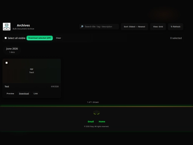The height and width of the screenshot is (145, 193).
Task: Click the 1 of 1 shown text
Action: (93, 102)
